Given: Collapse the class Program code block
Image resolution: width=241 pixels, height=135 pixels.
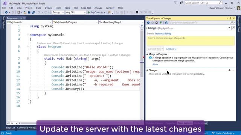Looking at the screenshot, I should 28,46.
